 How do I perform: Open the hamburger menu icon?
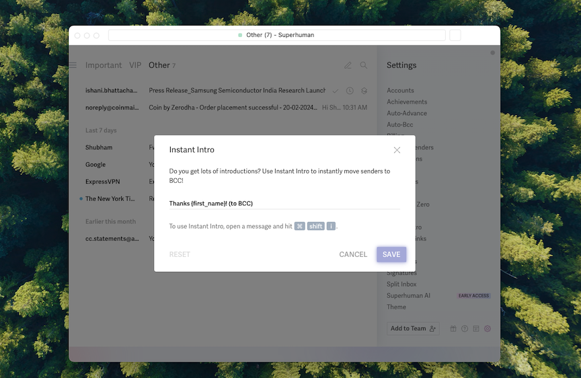pos(73,65)
